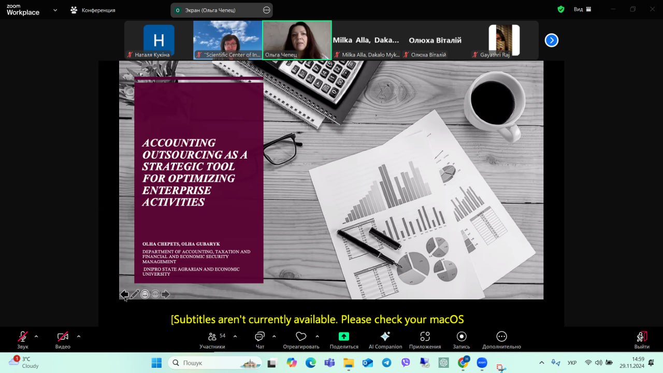Open Microsoft Edge from the taskbar
This screenshot has width=663, height=373.
click(x=311, y=363)
